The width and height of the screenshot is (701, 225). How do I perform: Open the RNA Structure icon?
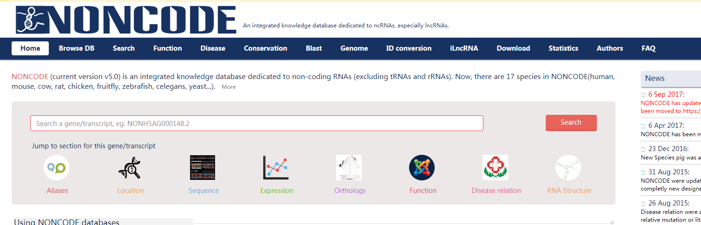[x=569, y=168]
